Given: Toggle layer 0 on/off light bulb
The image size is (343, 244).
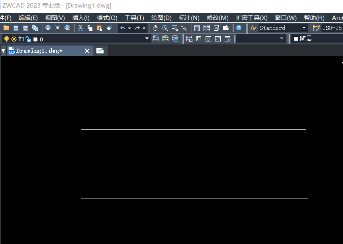Looking at the screenshot, I should coord(6,39).
